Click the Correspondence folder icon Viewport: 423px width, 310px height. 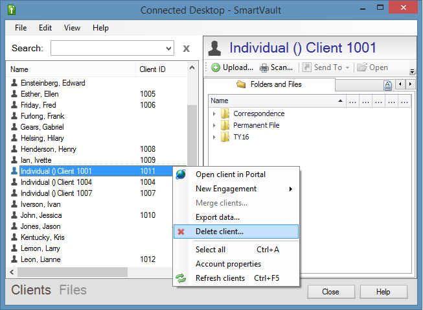[225, 113]
